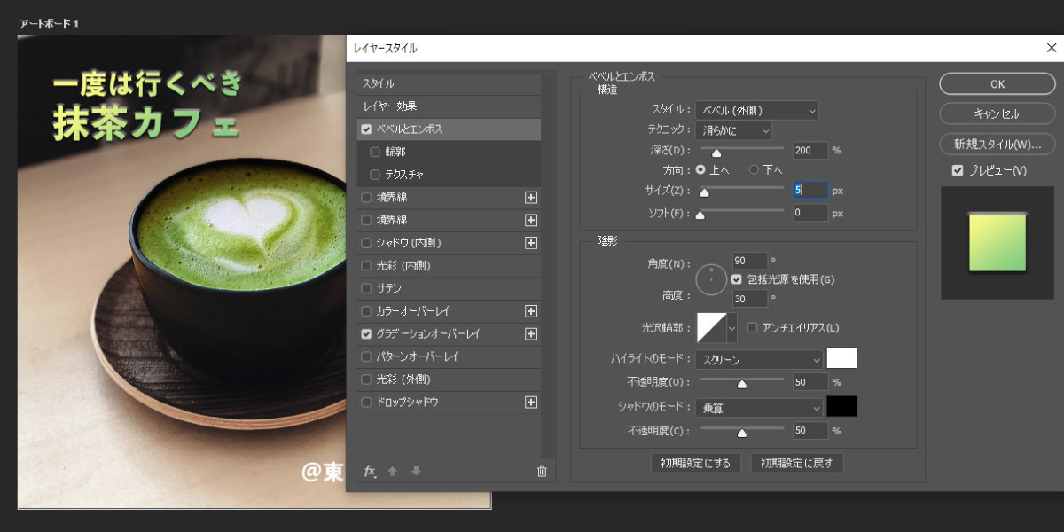The width and height of the screenshot is (1064, 532).
Task: Click the 光沢輪郭 contour thumbnail
Action: [712, 328]
